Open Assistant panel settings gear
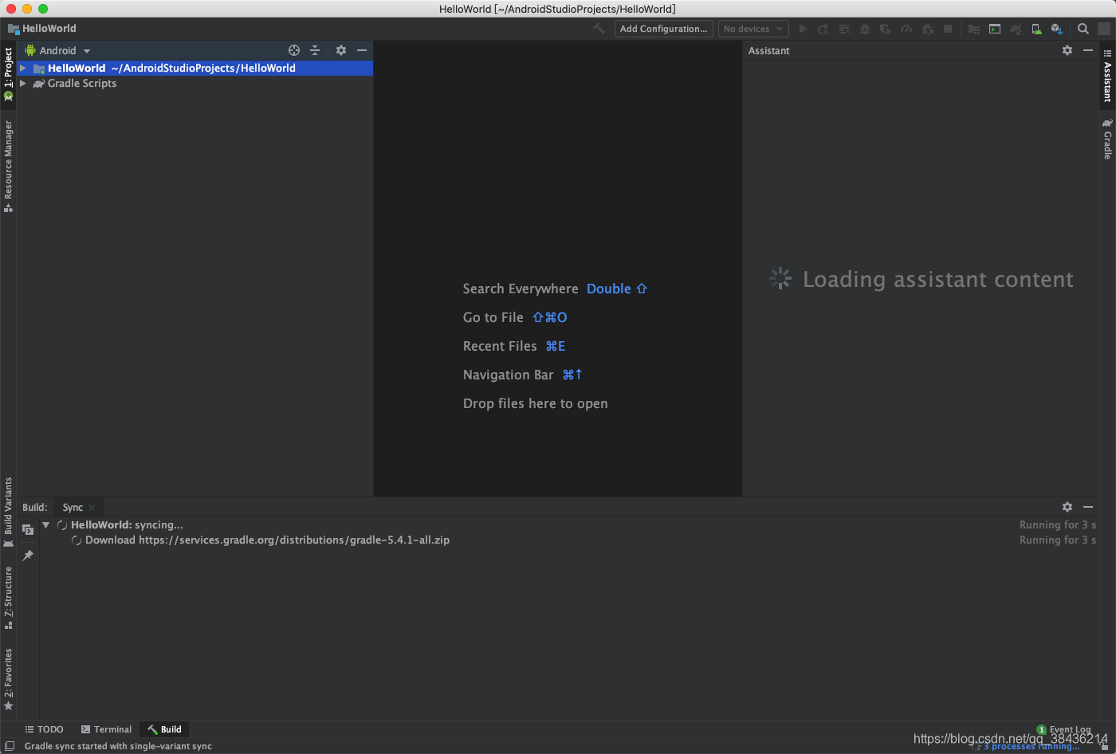The image size is (1116, 754). 1067,50
